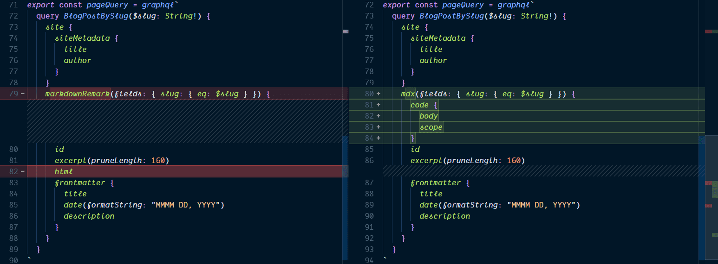Click line number 87 in right pane
The image size is (718, 264).
(x=369, y=183)
